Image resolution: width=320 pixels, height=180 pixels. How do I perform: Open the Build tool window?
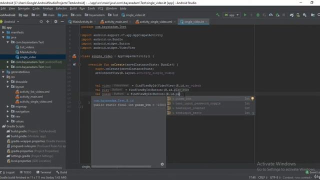[61, 172]
